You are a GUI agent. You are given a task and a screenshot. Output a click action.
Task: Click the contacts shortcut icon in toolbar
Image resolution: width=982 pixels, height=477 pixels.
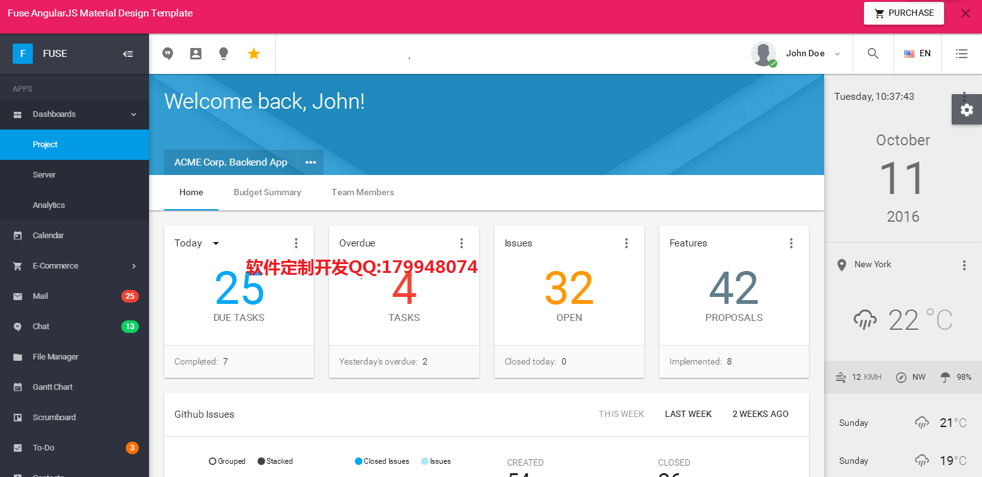[x=196, y=54]
